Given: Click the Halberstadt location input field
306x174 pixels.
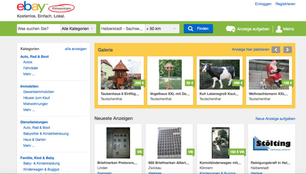Looking at the screenshot, I should point(122,29).
